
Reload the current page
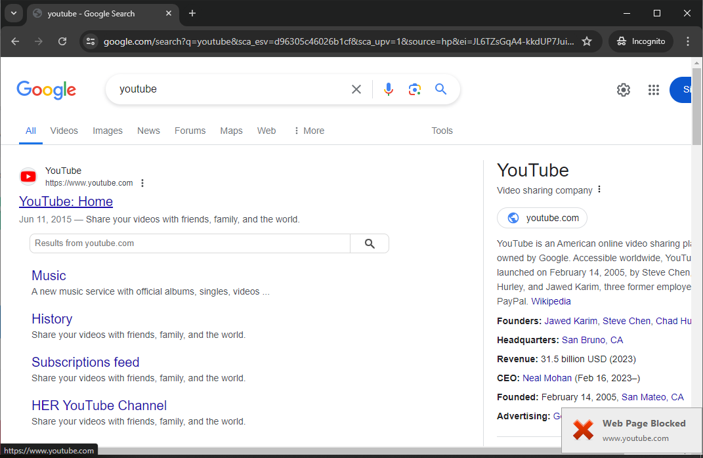tap(62, 41)
